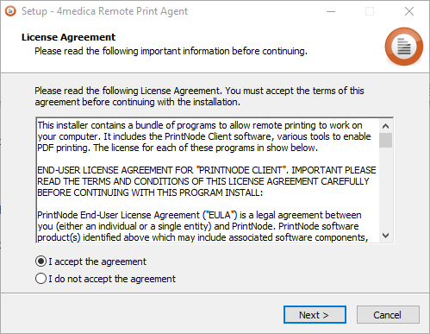Click the 'Please read the following License Agreement' instruction text
Screen dimensions: 430x334
tap(199, 97)
